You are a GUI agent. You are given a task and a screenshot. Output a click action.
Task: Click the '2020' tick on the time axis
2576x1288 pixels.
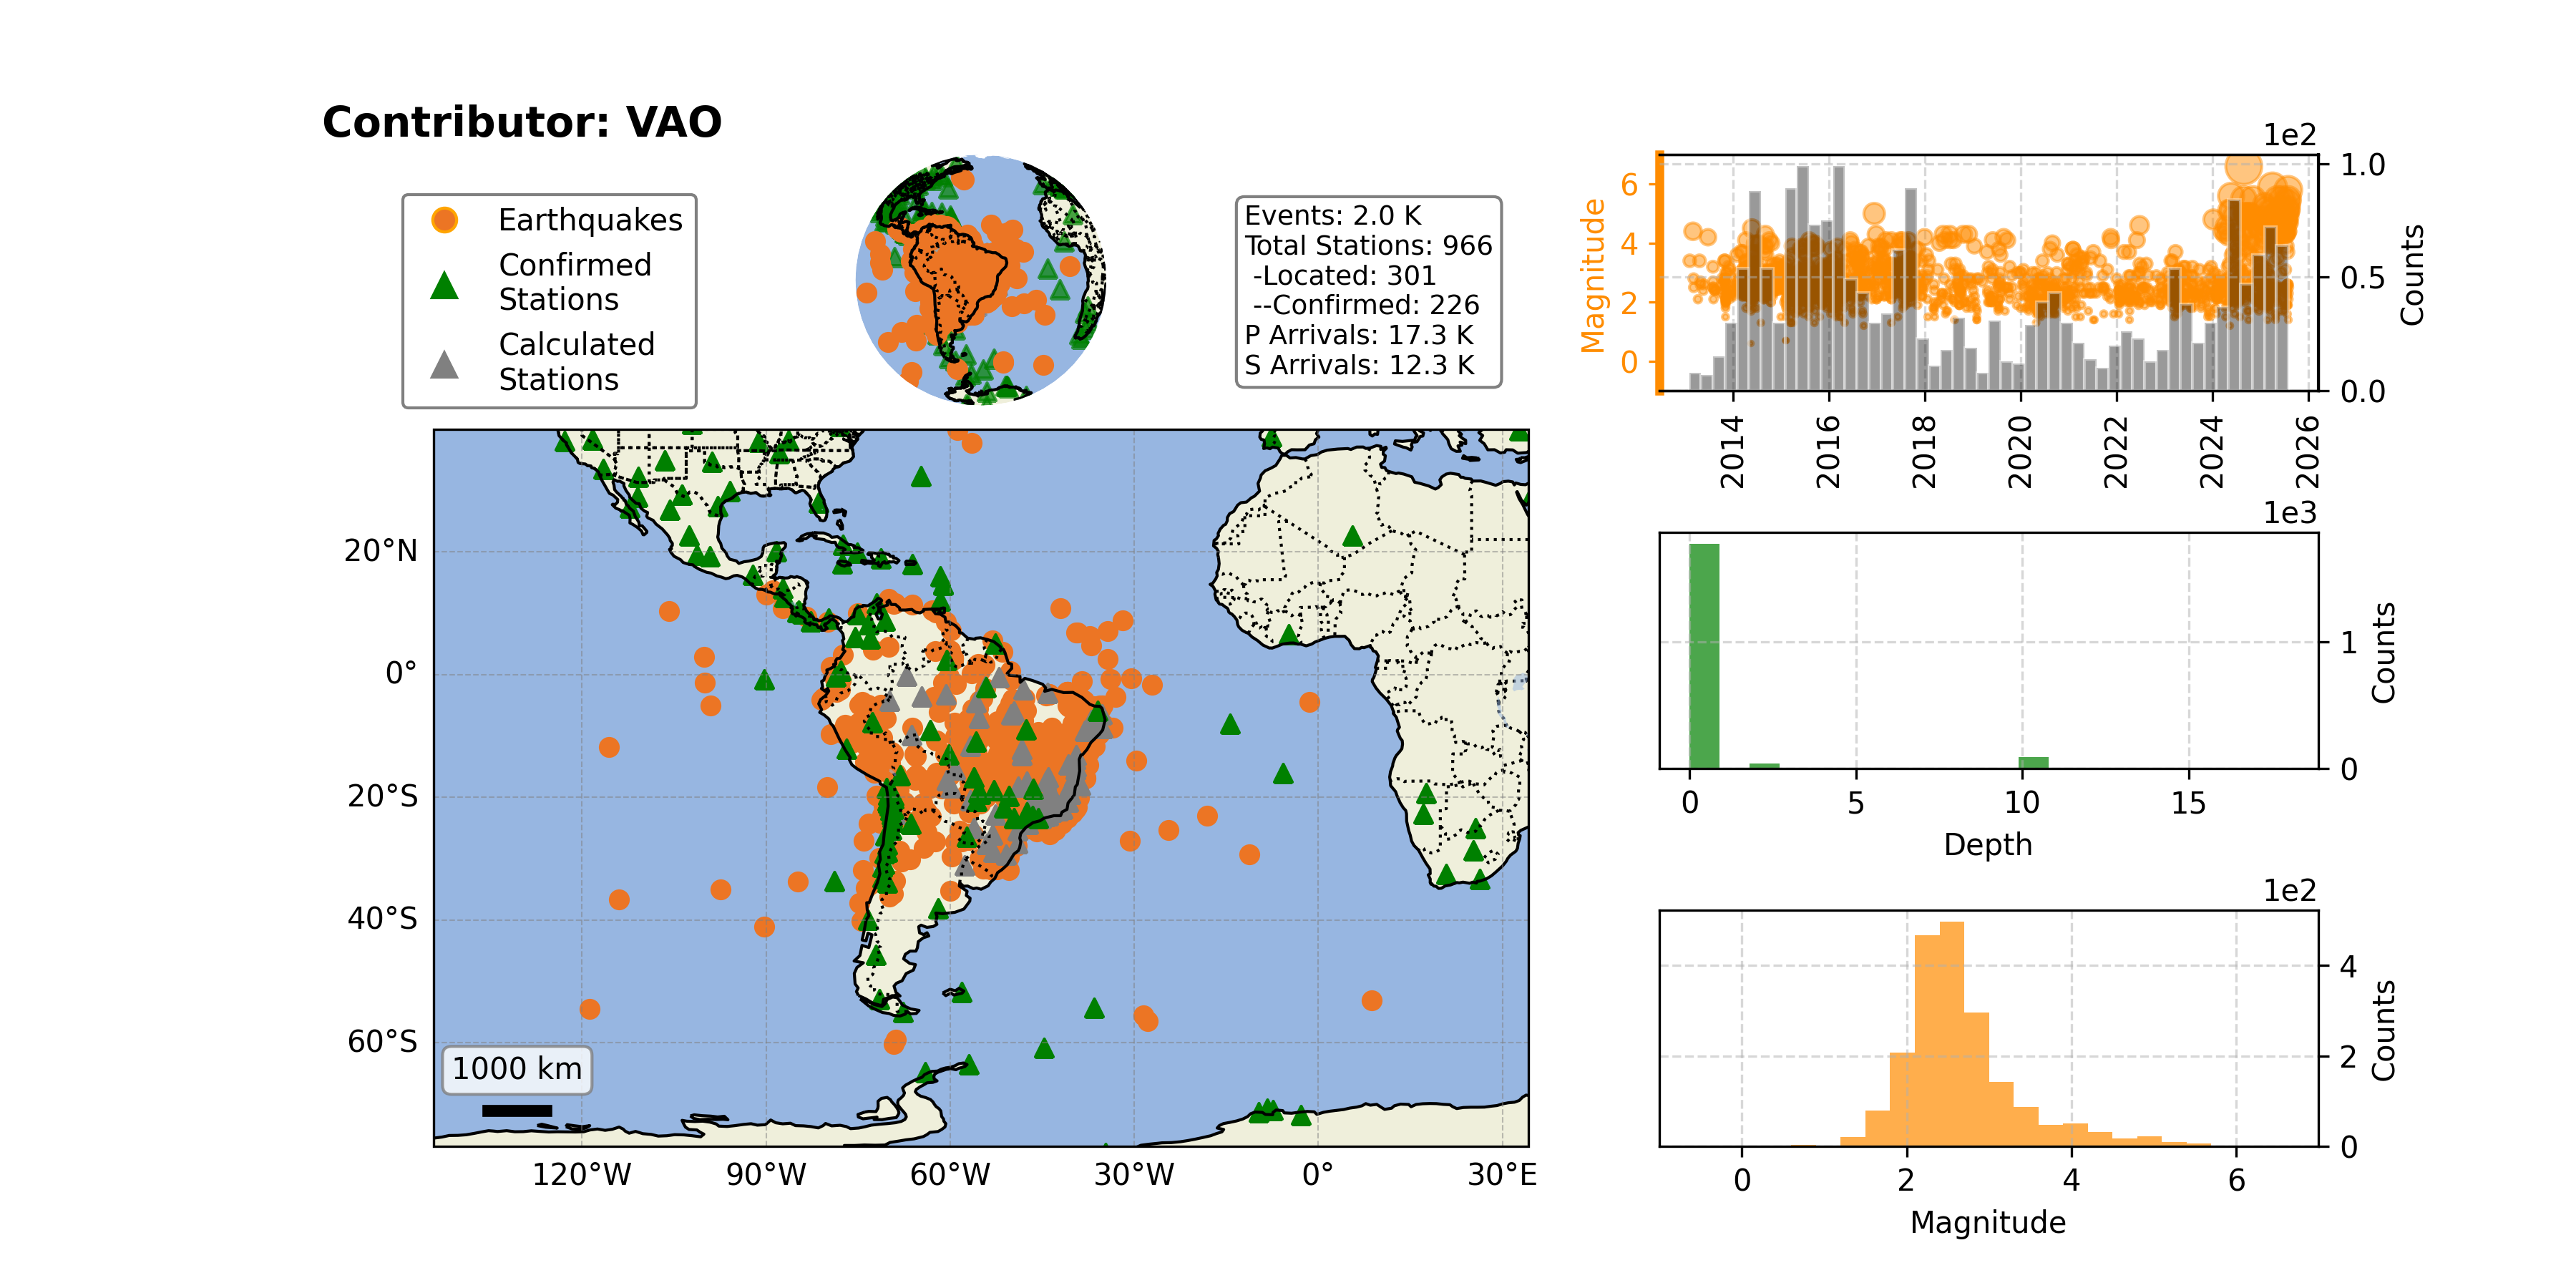2020,452
